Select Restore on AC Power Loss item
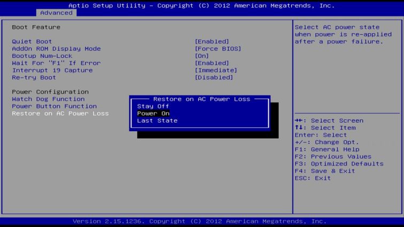The height and width of the screenshot is (227, 404). [60, 113]
